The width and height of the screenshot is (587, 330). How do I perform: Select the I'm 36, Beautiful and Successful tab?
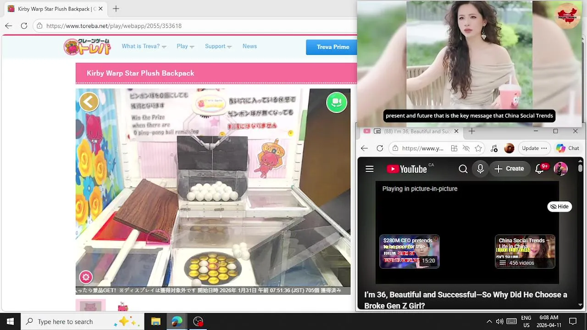pos(411,132)
